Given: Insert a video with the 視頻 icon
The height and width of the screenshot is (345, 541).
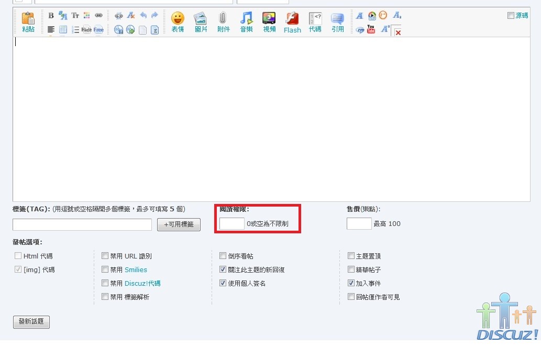Looking at the screenshot, I should [x=269, y=22].
